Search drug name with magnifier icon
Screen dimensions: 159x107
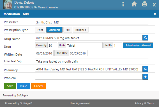click(x=145, y=38)
